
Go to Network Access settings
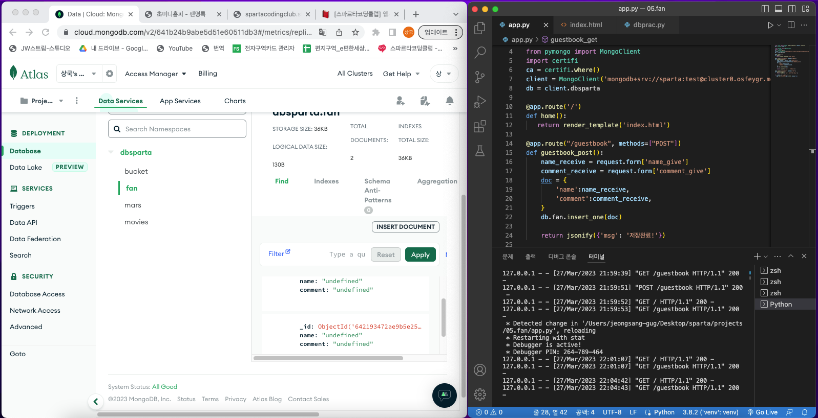pos(35,310)
